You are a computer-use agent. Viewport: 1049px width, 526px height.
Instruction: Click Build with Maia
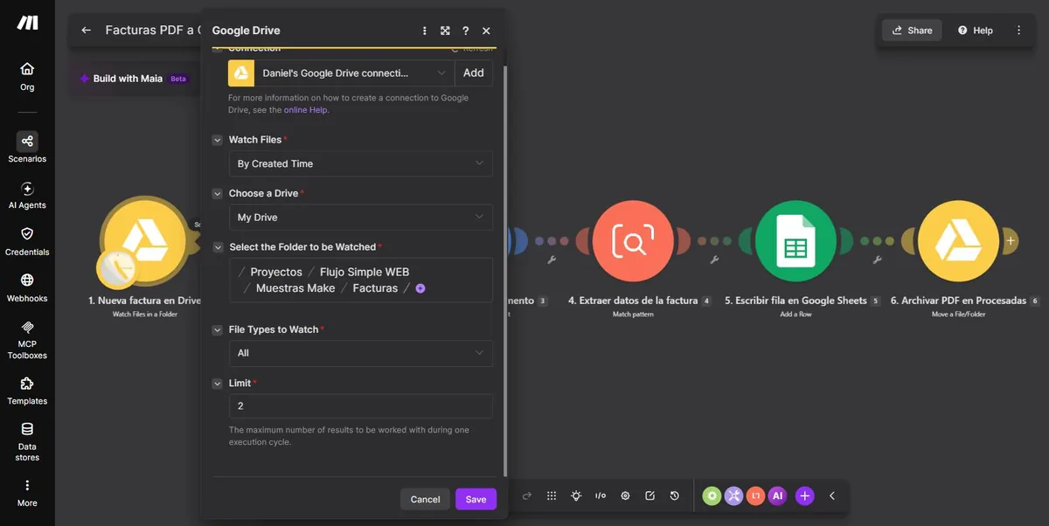tap(133, 78)
